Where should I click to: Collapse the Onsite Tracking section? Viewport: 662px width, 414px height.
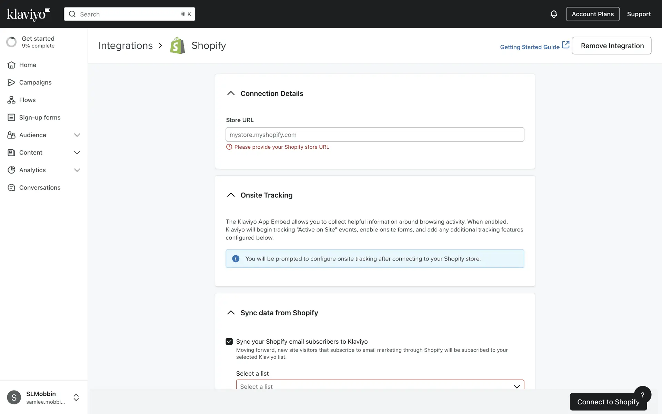[231, 195]
